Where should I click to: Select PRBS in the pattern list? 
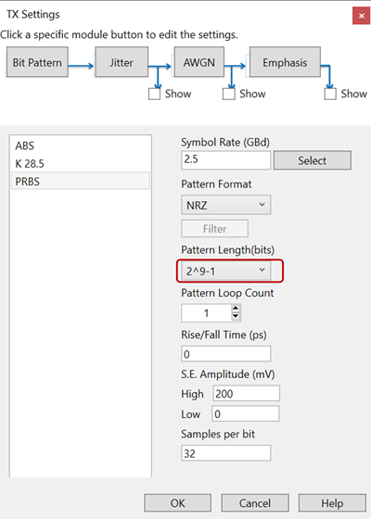point(81,181)
